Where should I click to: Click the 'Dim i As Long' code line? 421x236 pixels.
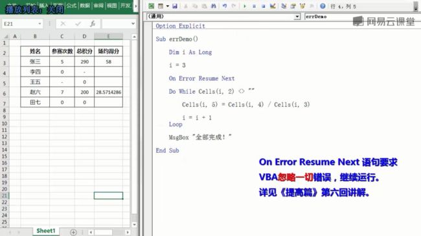190,52
